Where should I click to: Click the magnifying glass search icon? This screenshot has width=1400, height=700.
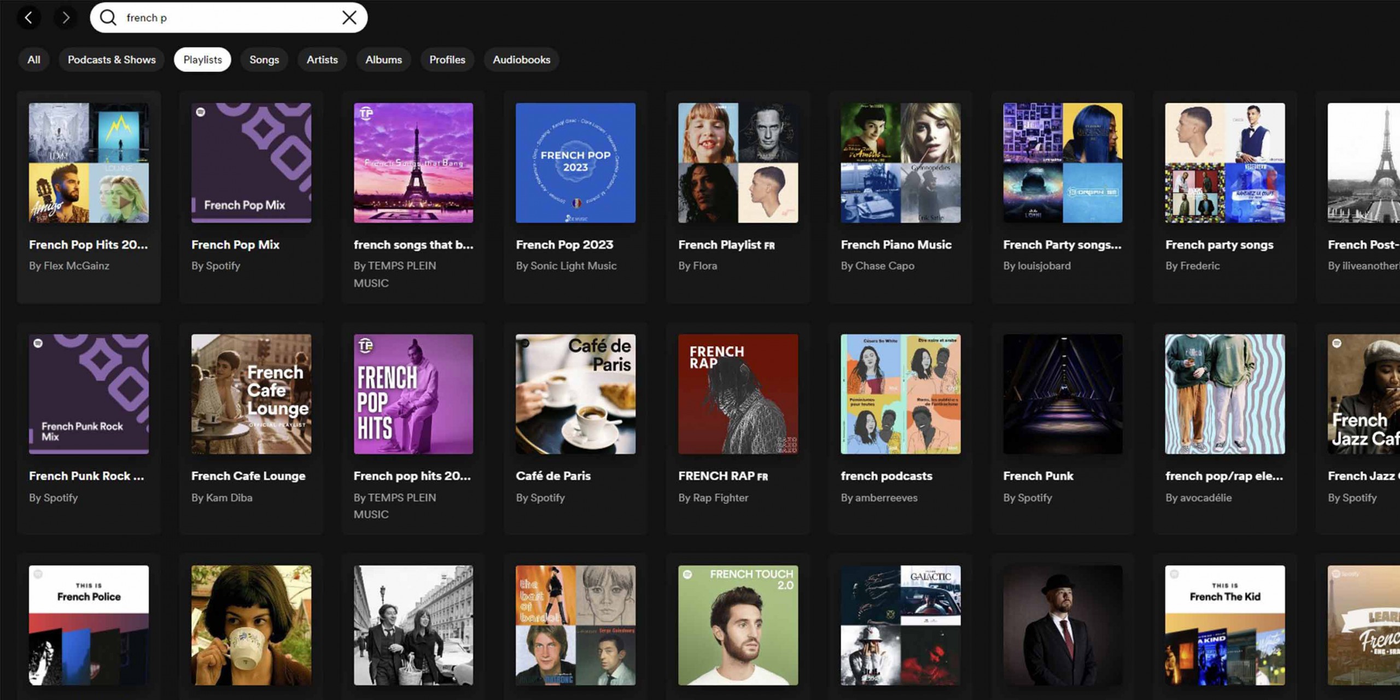click(x=108, y=17)
